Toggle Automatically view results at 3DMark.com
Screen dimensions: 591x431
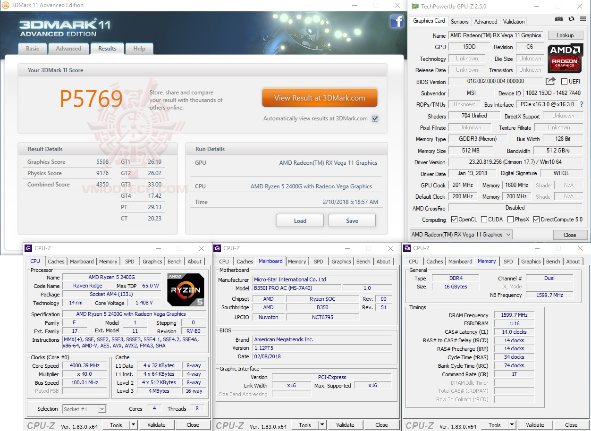[x=375, y=118]
